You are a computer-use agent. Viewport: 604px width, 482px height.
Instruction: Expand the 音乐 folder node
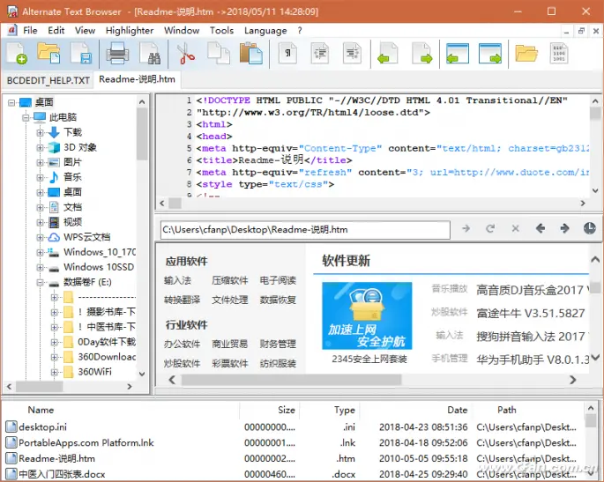40,177
